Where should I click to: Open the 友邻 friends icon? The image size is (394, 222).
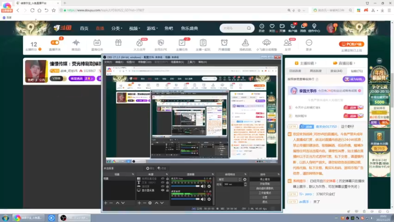click(288, 42)
